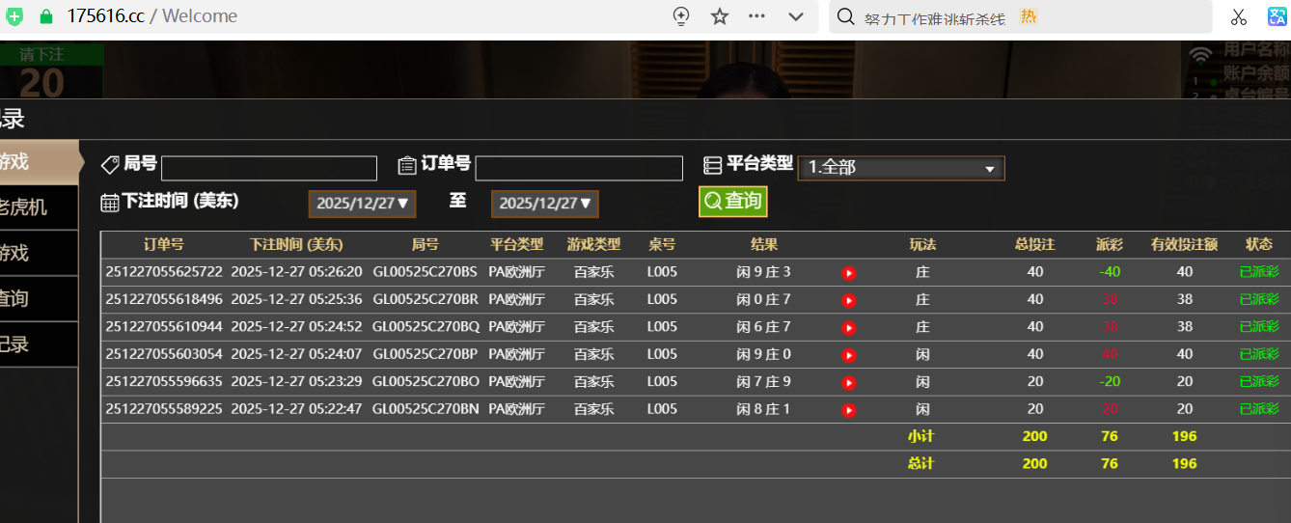
Task: Click bet time 2025-12-27 05:22:47
Action: pyautogui.click(x=296, y=409)
